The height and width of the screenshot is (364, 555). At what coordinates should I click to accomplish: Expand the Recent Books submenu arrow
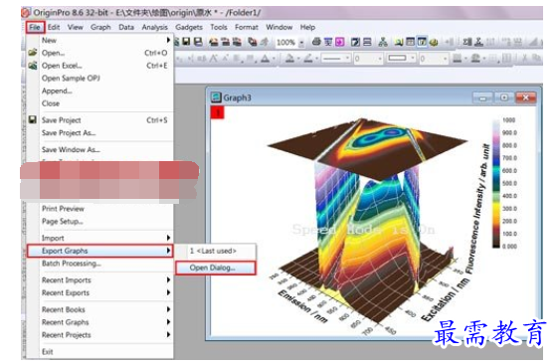pyautogui.click(x=168, y=309)
